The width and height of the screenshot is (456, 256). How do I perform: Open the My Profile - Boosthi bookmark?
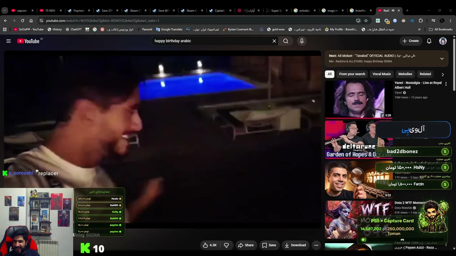(341, 30)
